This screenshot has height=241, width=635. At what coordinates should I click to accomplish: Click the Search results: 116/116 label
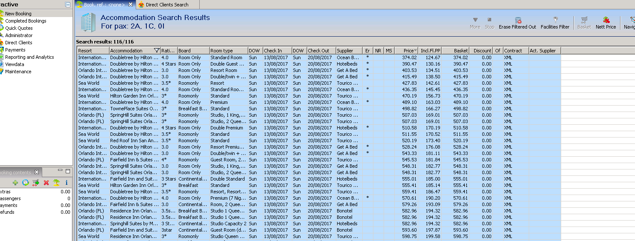coord(105,42)
